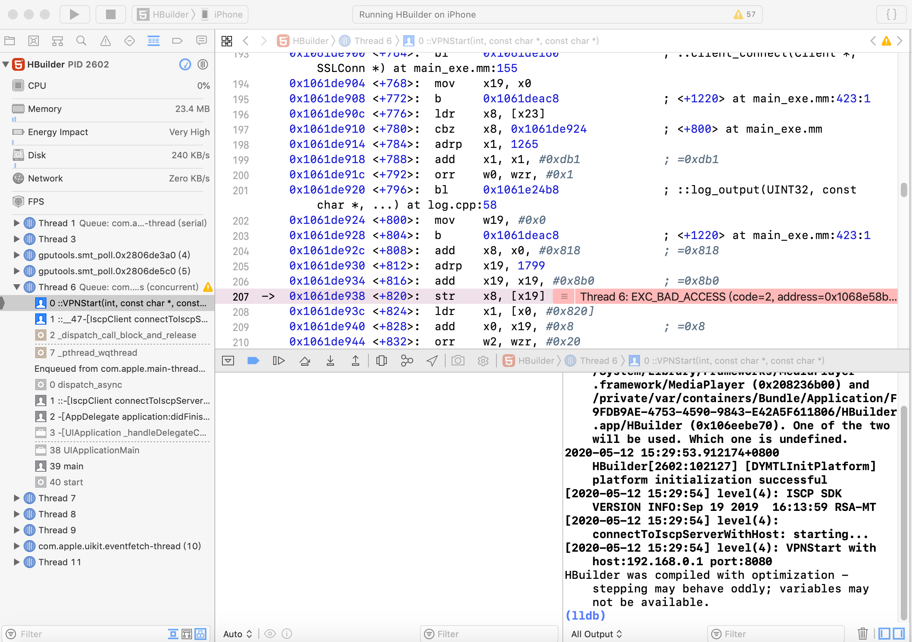Jump to next issue arrow
Viewport: 912px width, 642px height.
click(x=900, y=41)
